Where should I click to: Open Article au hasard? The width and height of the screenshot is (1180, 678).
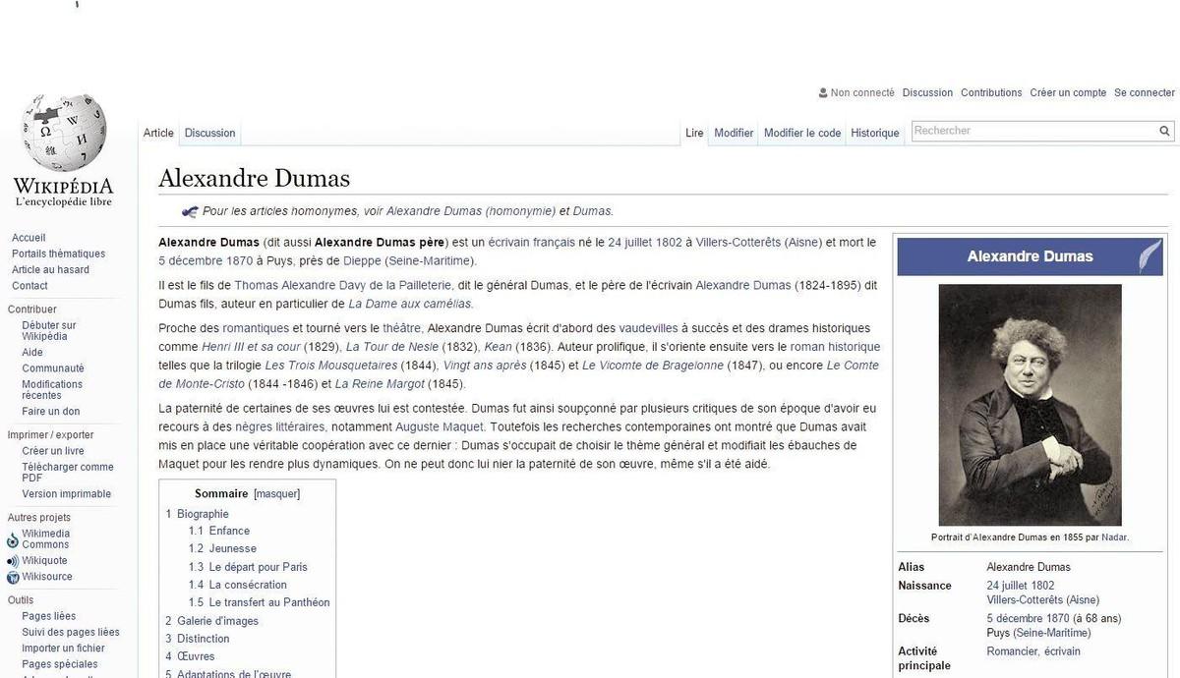(50, 269)
